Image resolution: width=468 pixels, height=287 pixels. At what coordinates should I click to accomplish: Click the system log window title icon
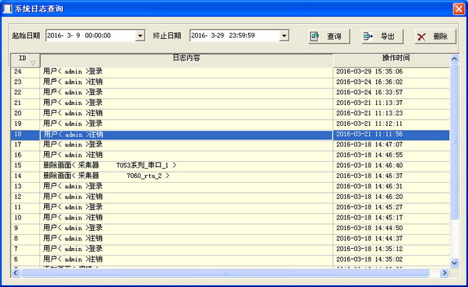[7, 8]
